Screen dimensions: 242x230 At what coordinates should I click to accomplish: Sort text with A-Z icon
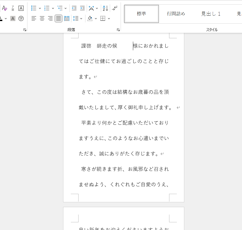click(105, 8)
